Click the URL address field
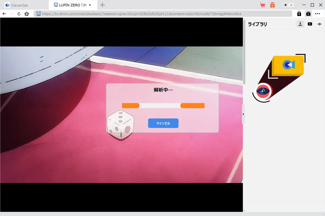The height and width of the screenshot is (216, 325). [163, 14]
